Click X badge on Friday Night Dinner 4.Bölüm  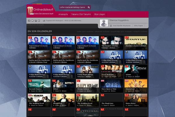[x=127, y=52]
